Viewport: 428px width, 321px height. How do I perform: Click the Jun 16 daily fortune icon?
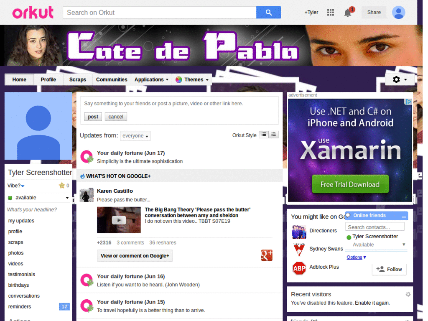87,280
